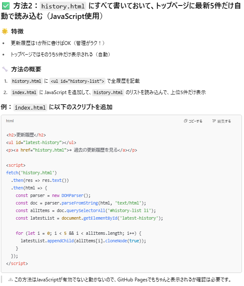Click the closing </script> tag line
This screenshot has width=244, height=286.
coord(17,264)
